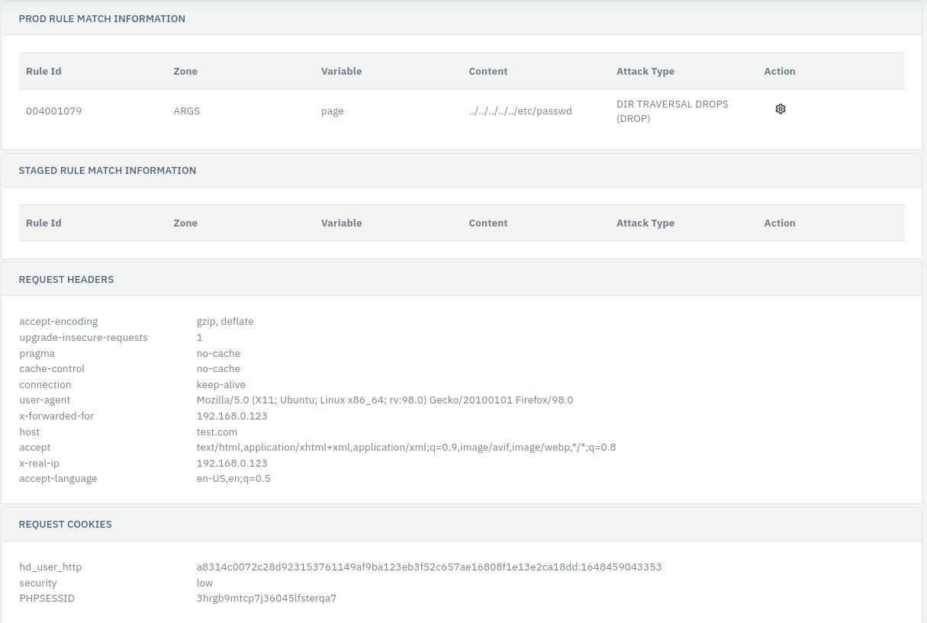Click Attack Type header in staged table

(645, 223)
